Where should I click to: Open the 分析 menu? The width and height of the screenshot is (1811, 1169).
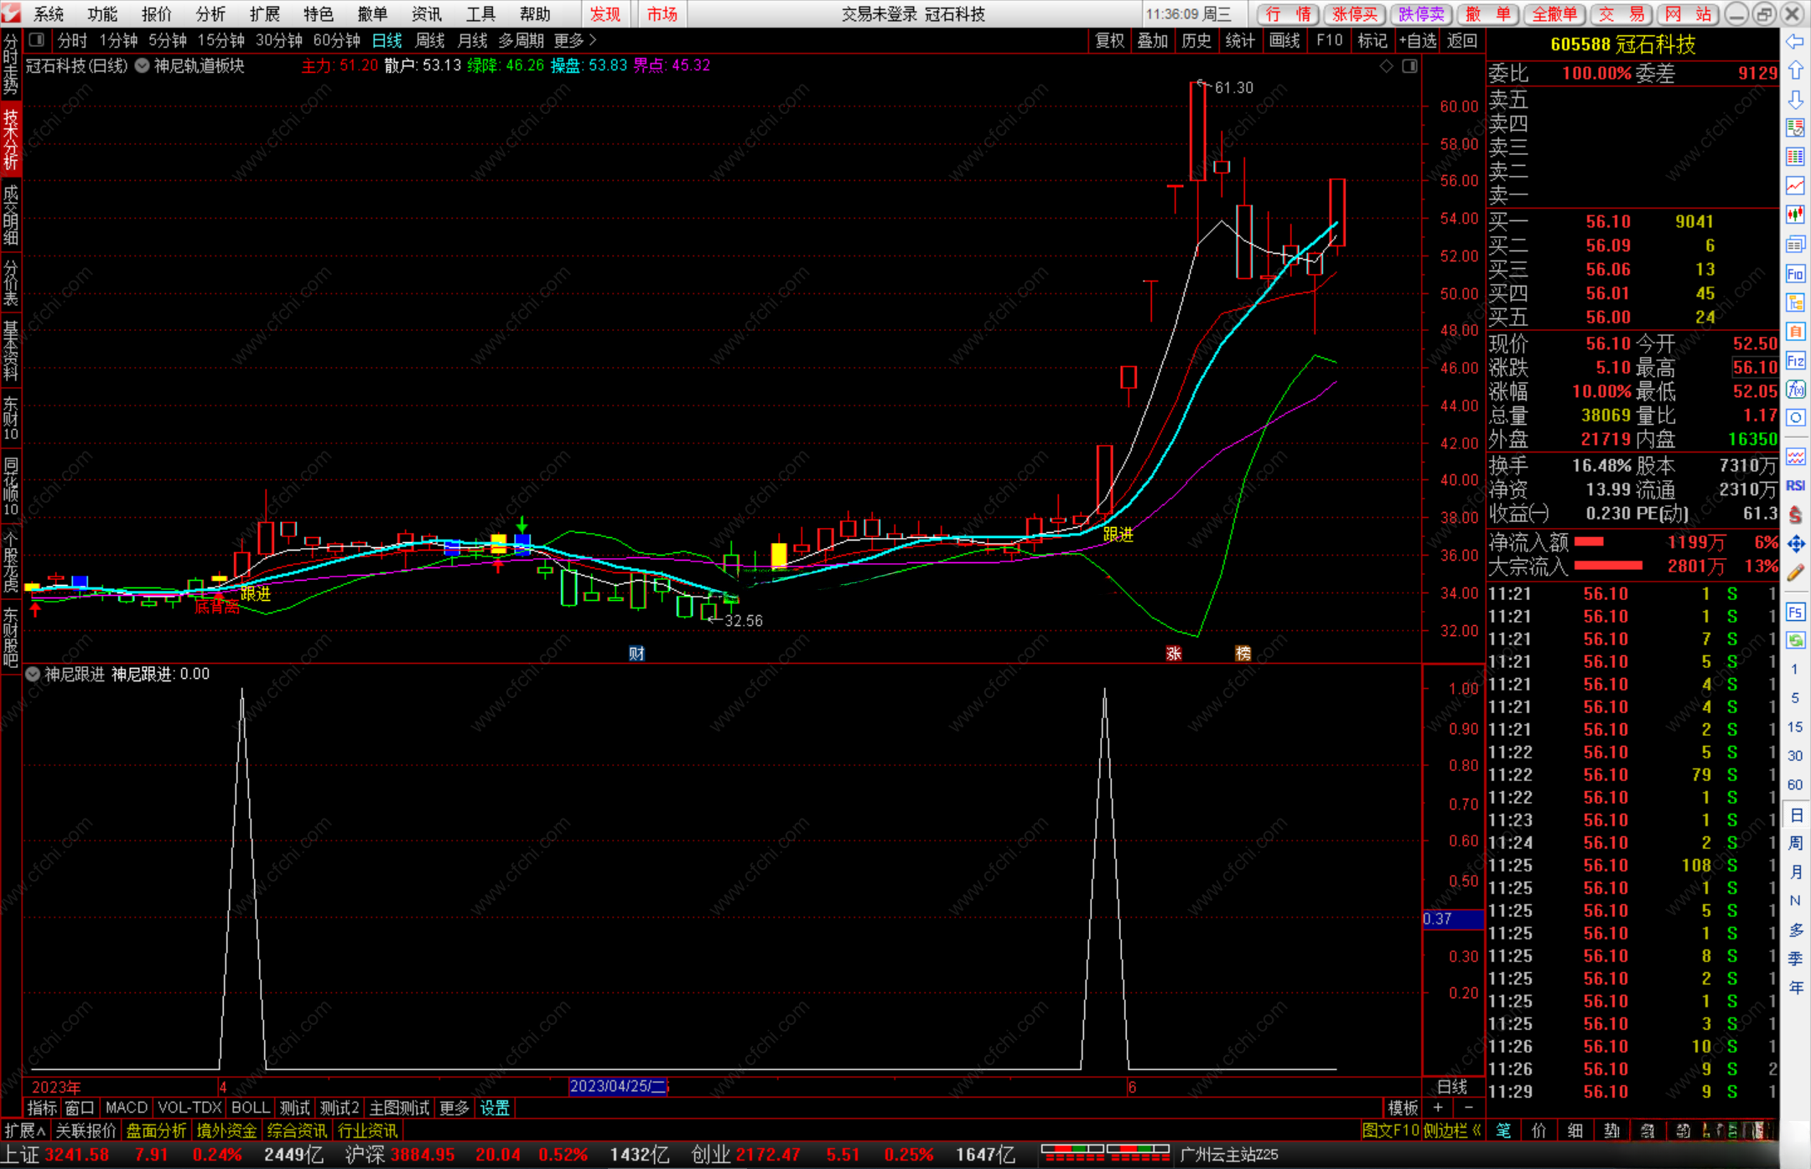pyautogui.click(x=210, y=14)
